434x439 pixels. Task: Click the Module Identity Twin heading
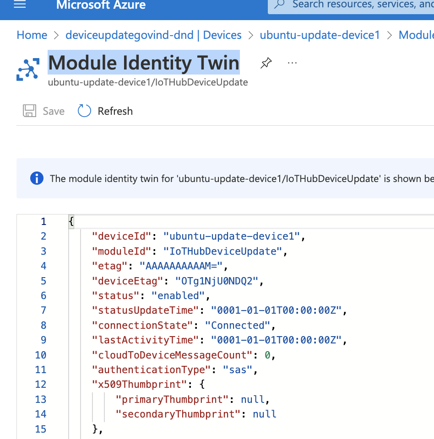pyautogui.click(x=144, y=63)
